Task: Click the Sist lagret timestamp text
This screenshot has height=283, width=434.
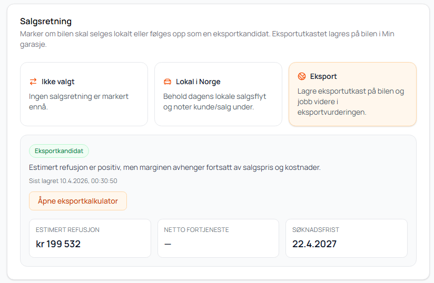Action: [x=73, y=181]
